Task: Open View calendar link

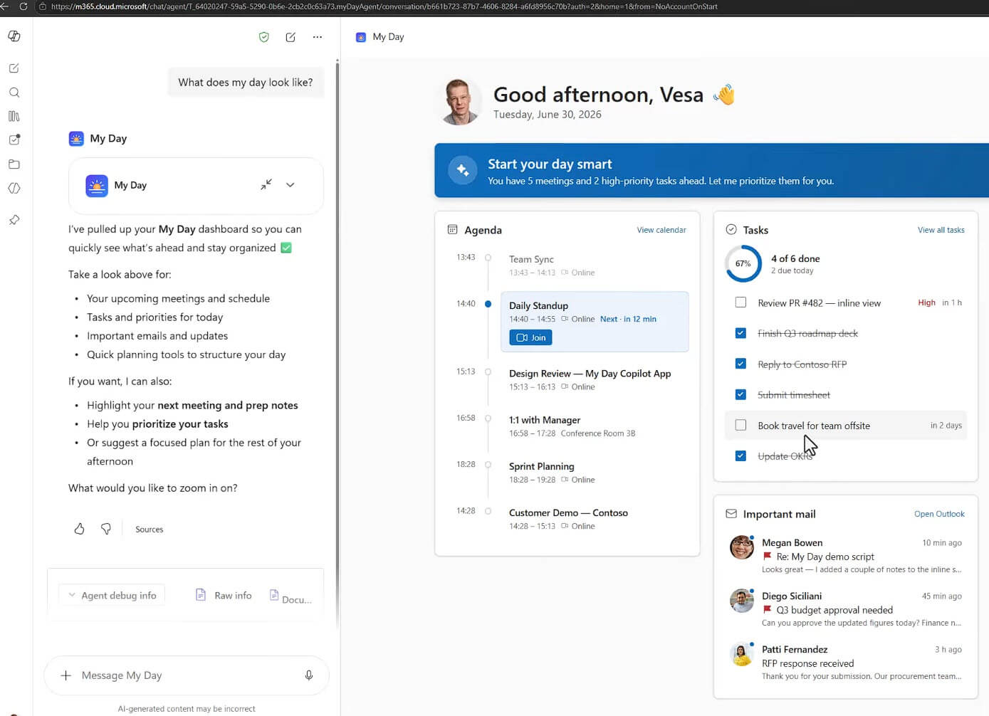Action: tap(661, 230)
